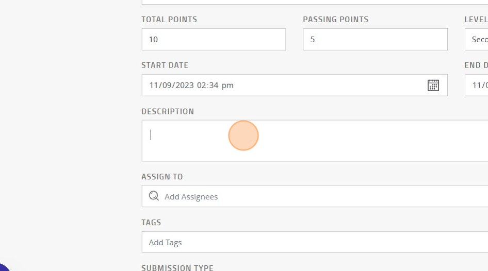Click the 11/09/2023 date in Start Date

[171, 85]
